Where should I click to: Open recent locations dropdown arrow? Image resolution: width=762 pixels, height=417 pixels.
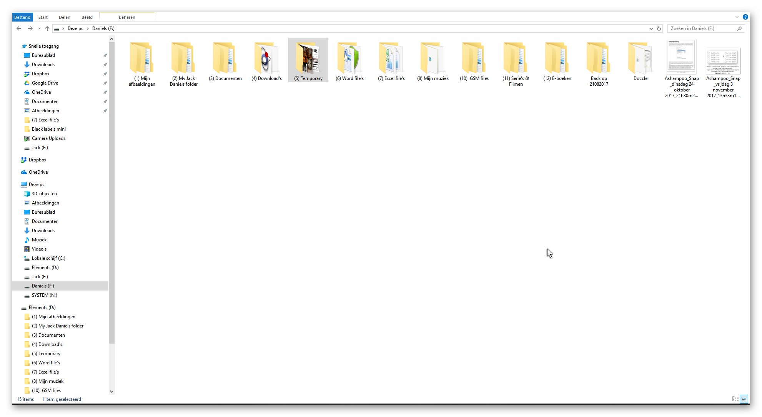39,28
